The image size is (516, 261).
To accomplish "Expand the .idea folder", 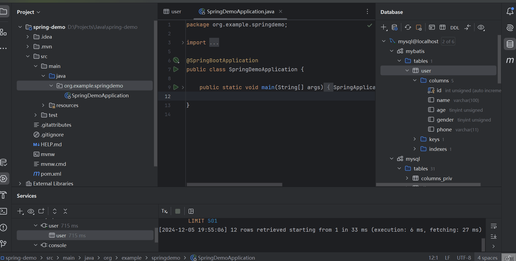I will pos(28,37).
